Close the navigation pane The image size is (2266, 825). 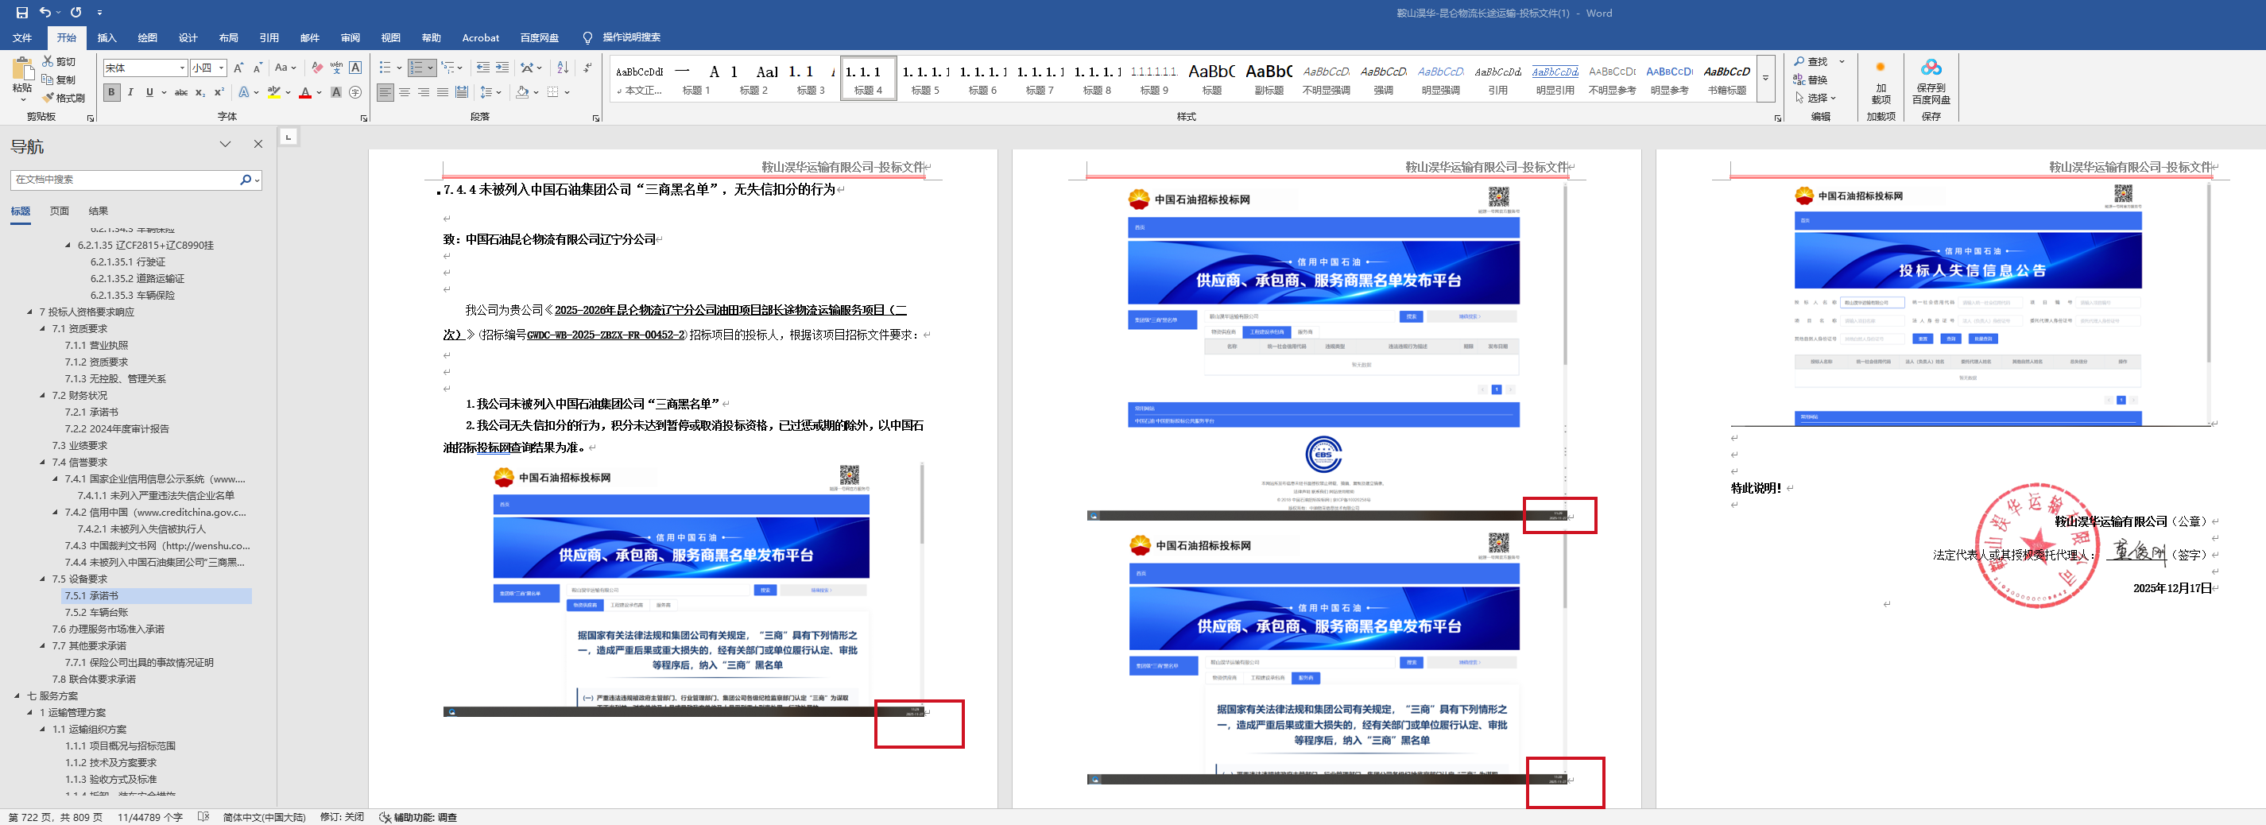[x=258, y=144]
